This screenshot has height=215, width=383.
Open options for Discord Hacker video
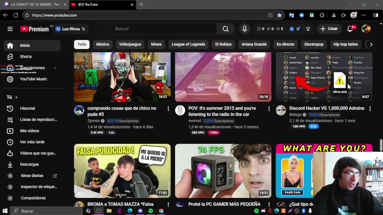tap(370, 109)
